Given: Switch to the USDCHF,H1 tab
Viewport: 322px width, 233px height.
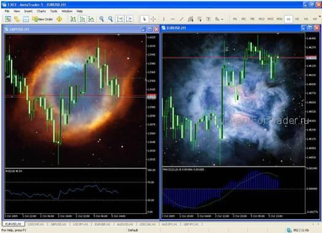Looking at the screenshot, I should pyautogui.click(x=36, y=224).
